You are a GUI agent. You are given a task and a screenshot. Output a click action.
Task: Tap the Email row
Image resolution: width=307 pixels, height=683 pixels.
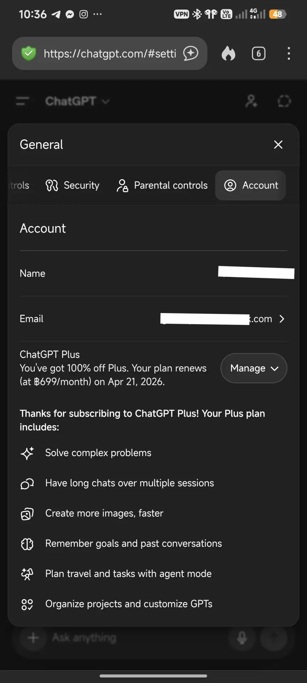(153, 319)
